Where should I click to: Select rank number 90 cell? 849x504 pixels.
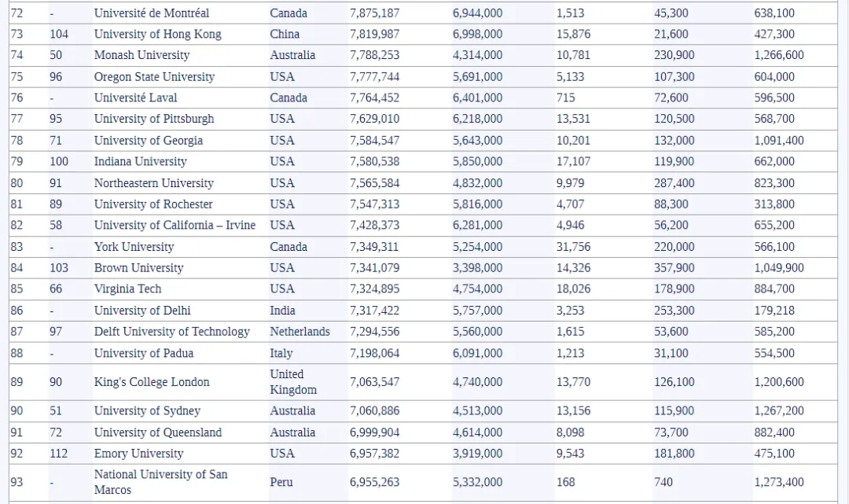click(17, 411)
